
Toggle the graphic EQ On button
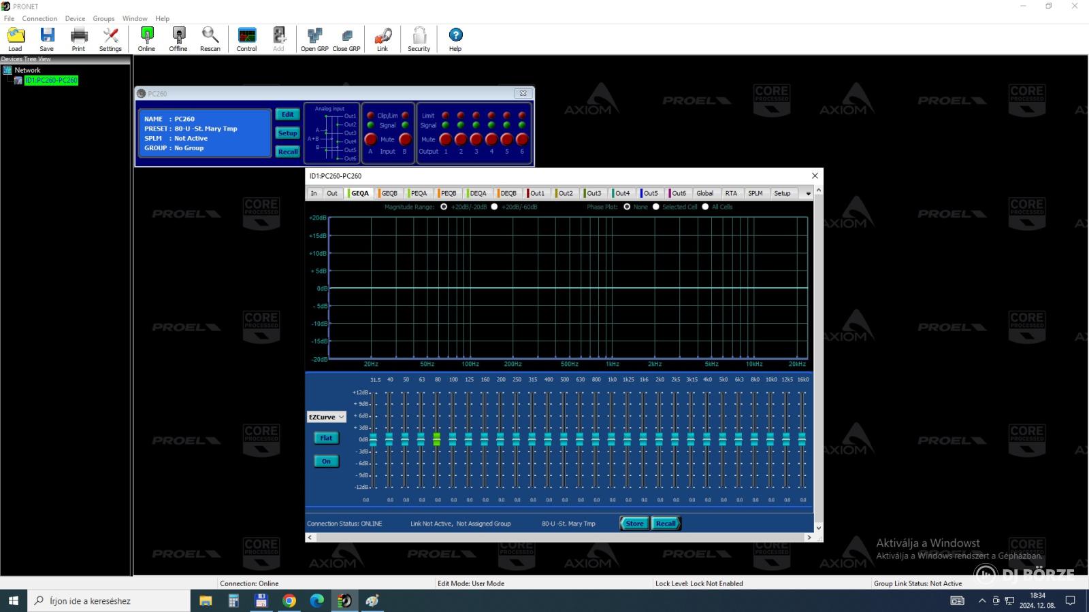(326, 461)
